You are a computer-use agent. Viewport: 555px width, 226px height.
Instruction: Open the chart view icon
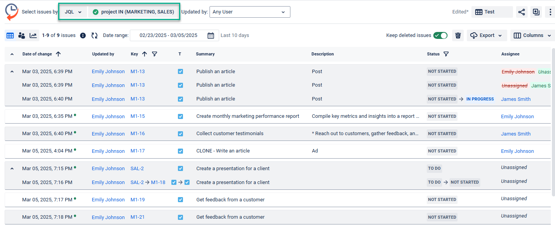[x=33, y=35]
